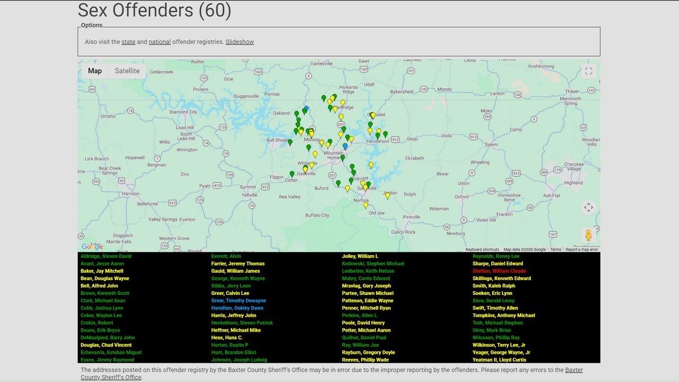This screenshot has width=679, height=382.
Task: Select the yellow marker near Old Joe
Action: [366, 205]
